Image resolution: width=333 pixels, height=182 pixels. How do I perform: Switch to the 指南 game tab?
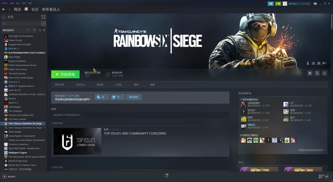coord(136,85)
